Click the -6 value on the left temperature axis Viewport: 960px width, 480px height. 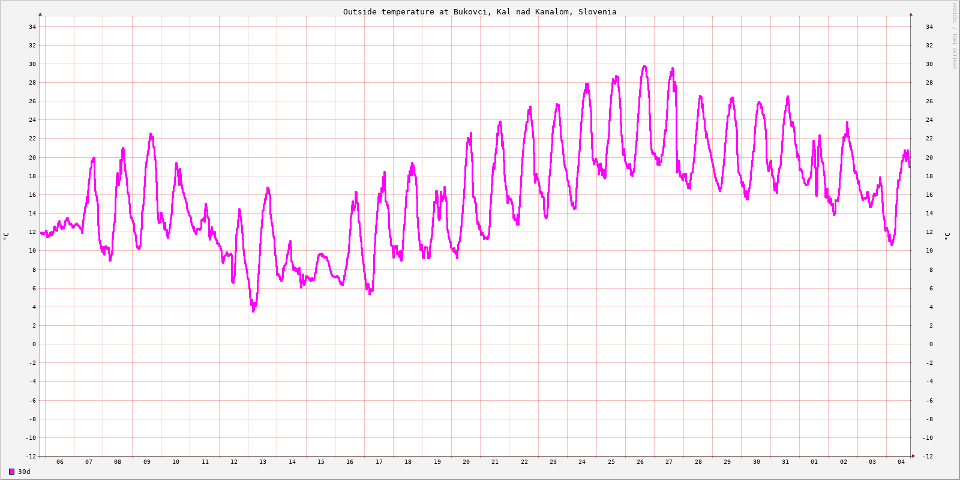tap(32, 400)
